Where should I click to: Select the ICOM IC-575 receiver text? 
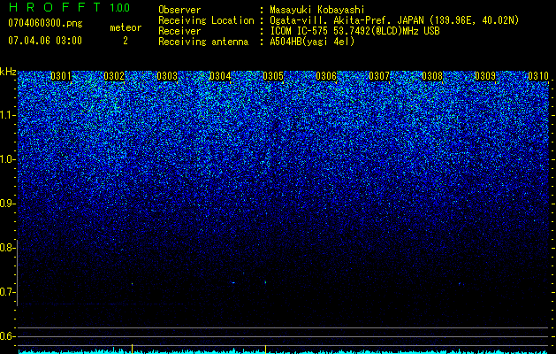354,31
